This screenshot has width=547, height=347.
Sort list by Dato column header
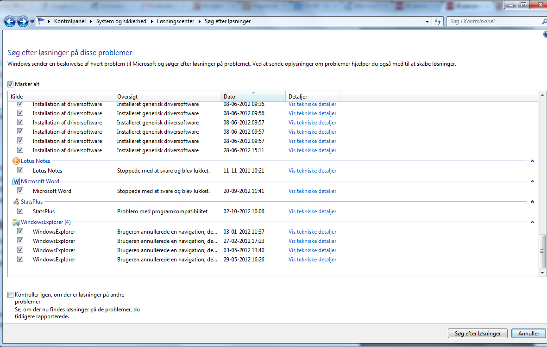pyautogui.click(x=253, y=97)
